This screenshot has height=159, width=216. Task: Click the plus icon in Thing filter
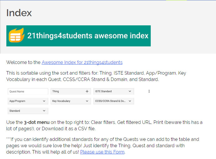point(87,91)
